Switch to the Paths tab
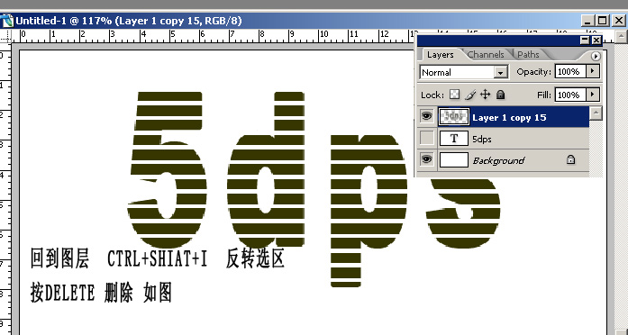Screen dimensions: 628x335 pos(528,54)
